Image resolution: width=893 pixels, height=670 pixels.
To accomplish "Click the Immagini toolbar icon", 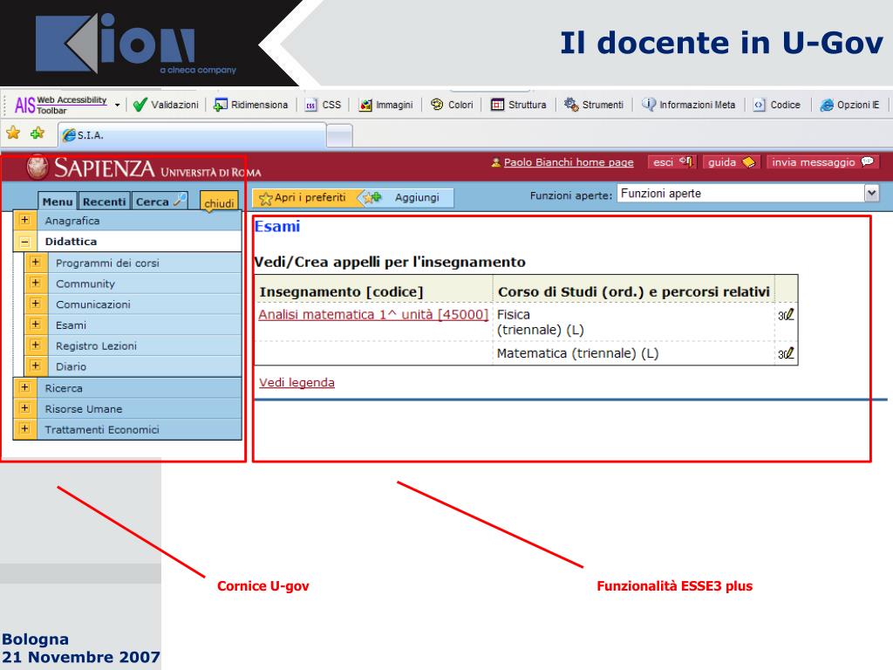I will 365,105.
